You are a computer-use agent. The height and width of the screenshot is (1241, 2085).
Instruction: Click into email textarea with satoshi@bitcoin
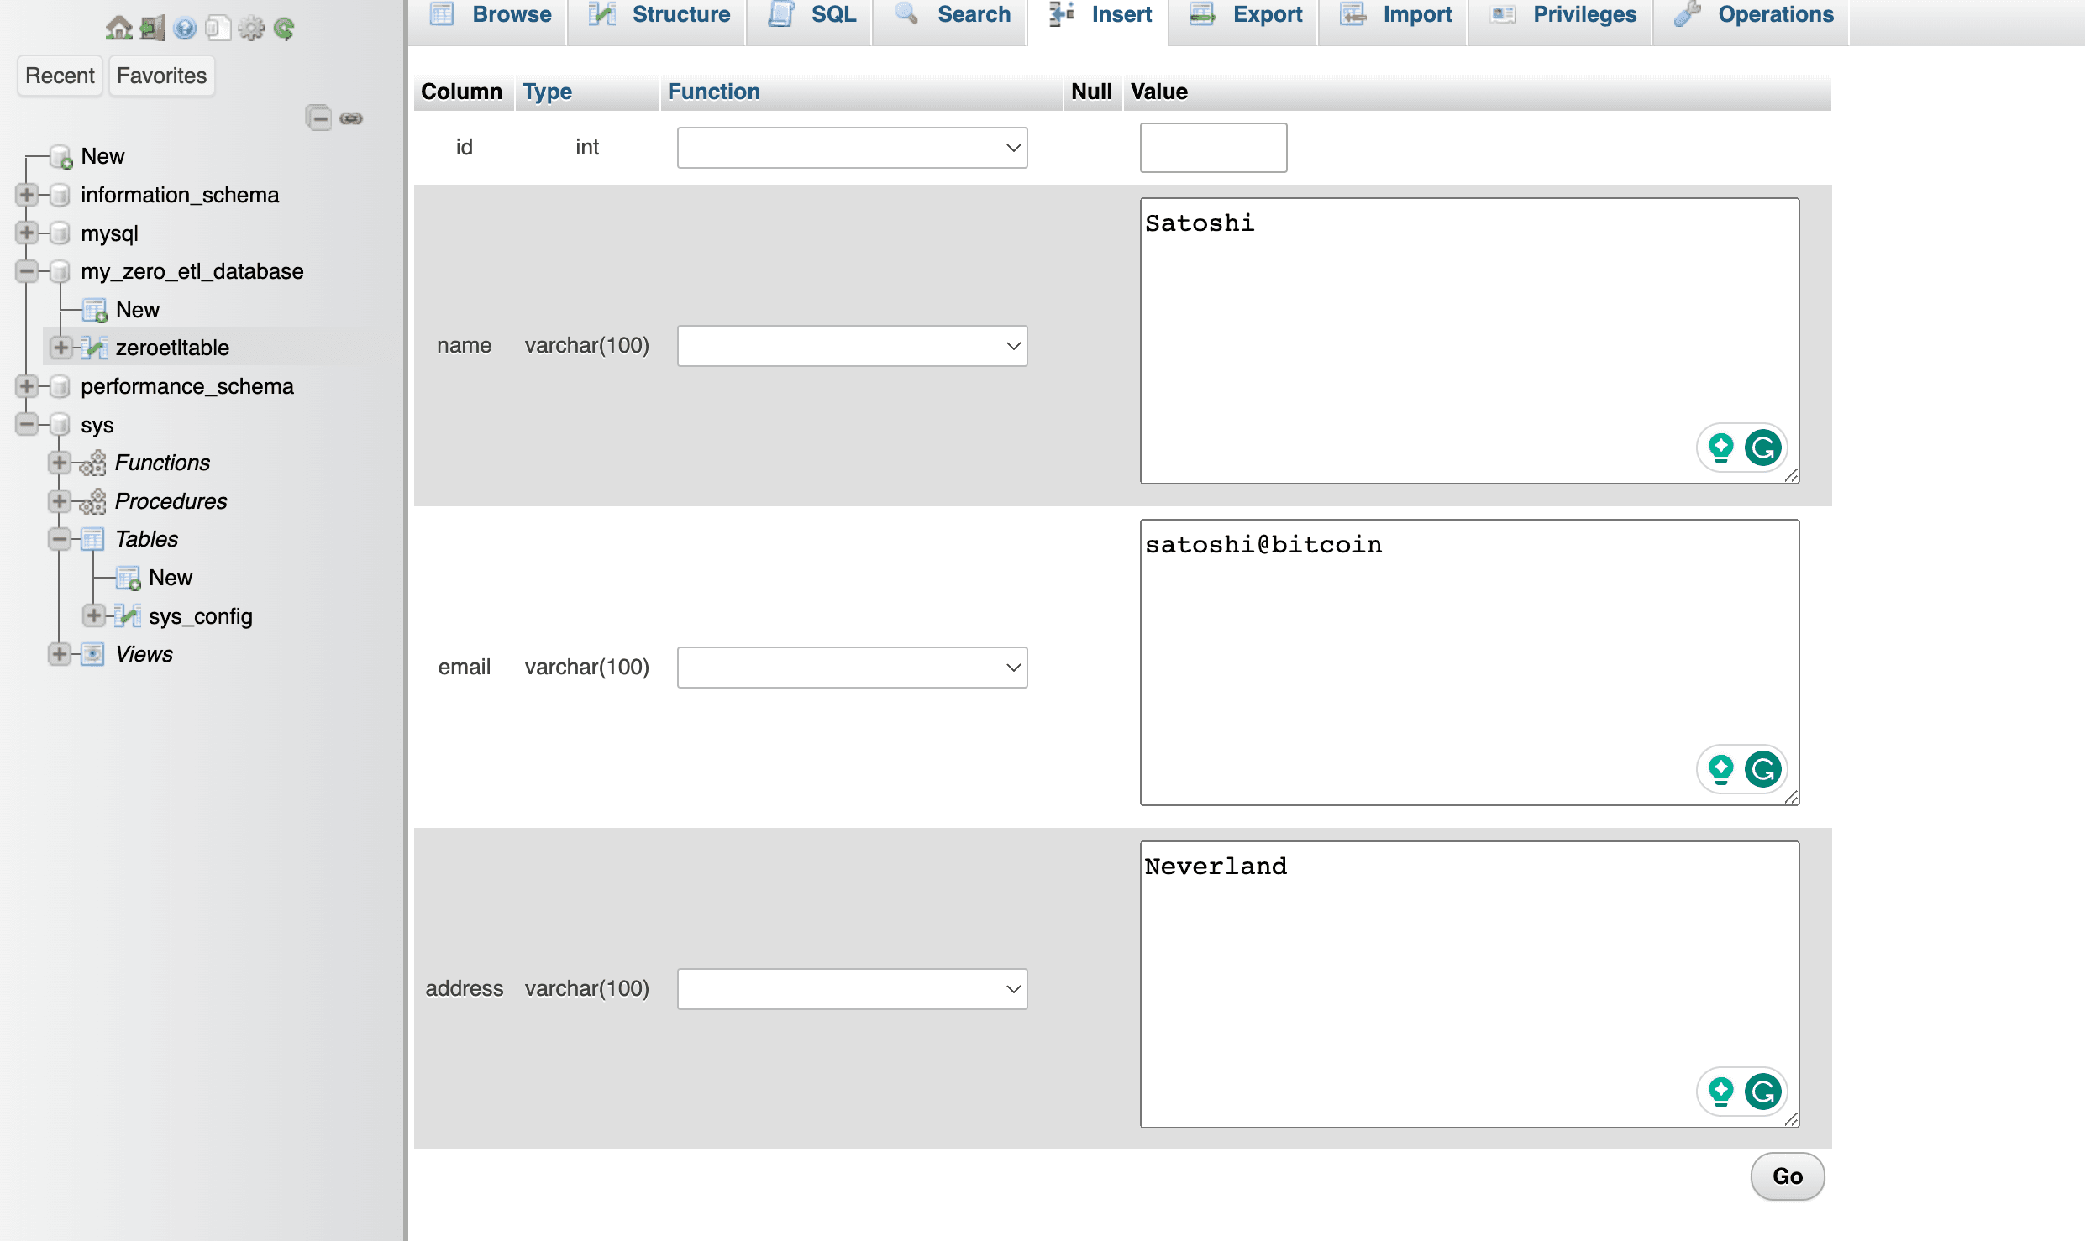pos(1469,662)
